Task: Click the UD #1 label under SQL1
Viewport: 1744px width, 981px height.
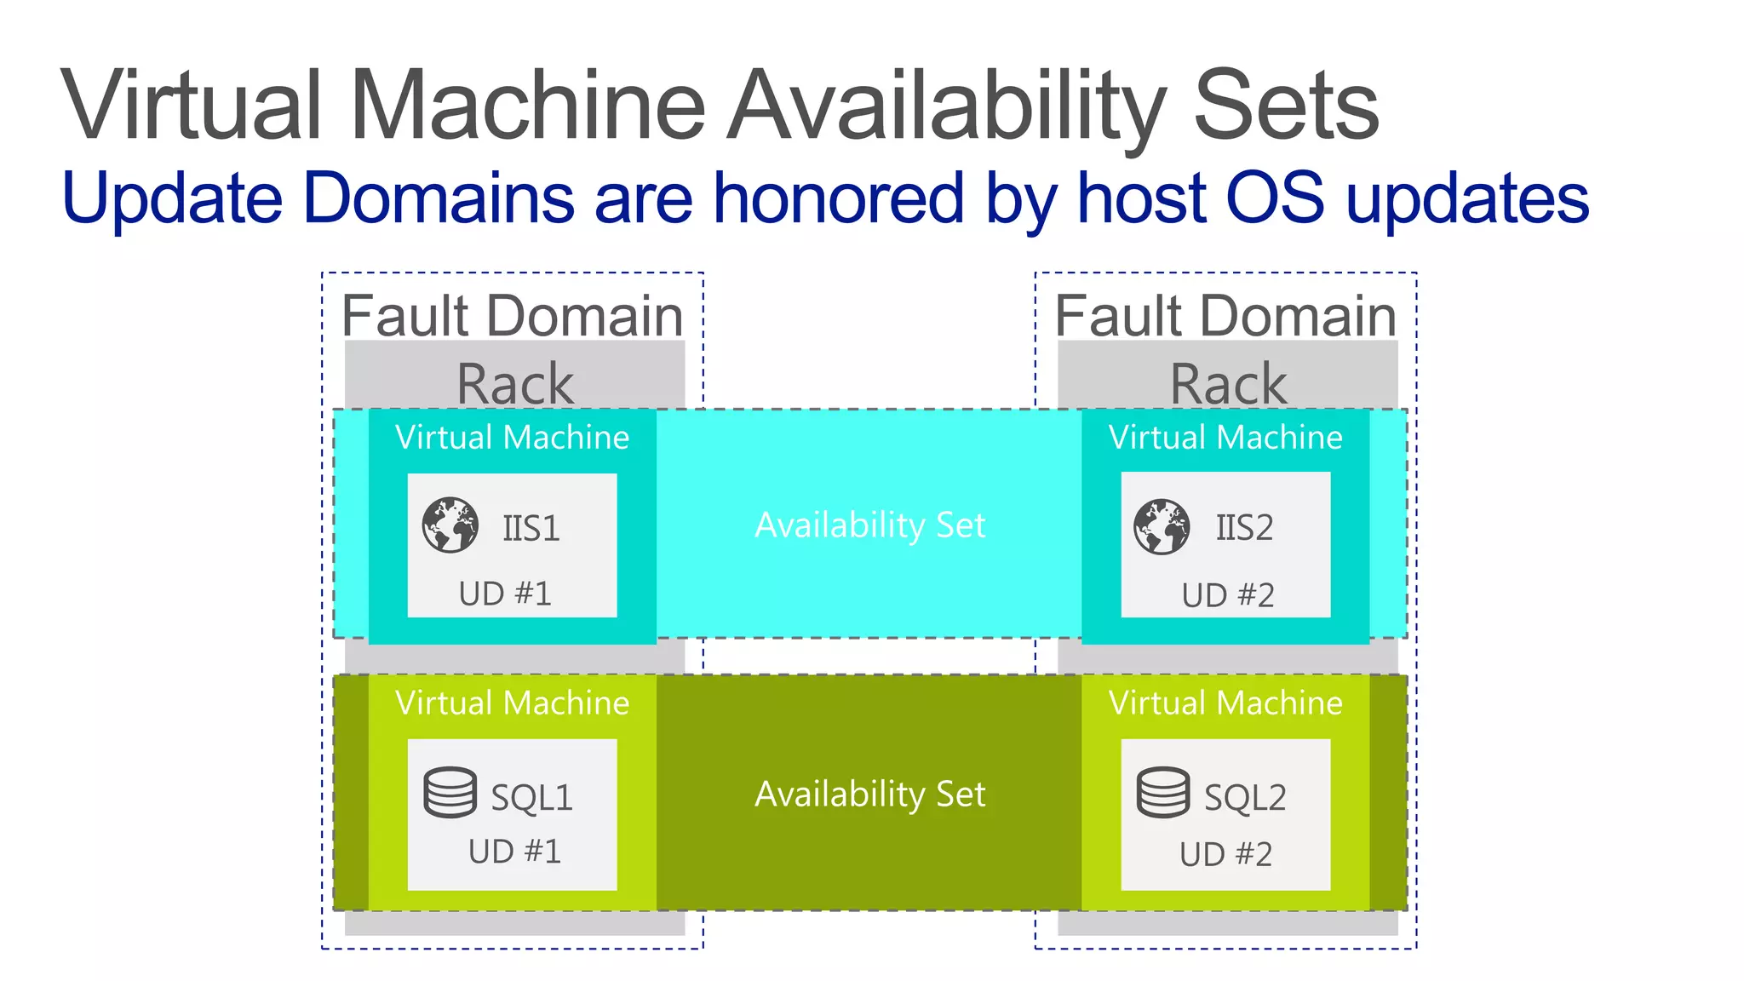Action: click(514, 852)
